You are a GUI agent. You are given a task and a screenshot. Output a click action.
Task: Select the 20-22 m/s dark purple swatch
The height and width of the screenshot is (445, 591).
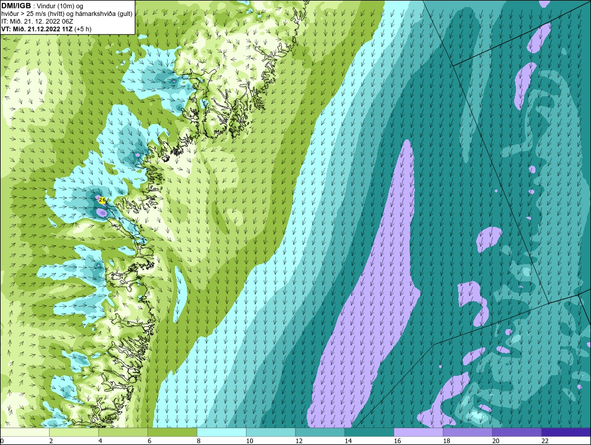click(517, 432)
